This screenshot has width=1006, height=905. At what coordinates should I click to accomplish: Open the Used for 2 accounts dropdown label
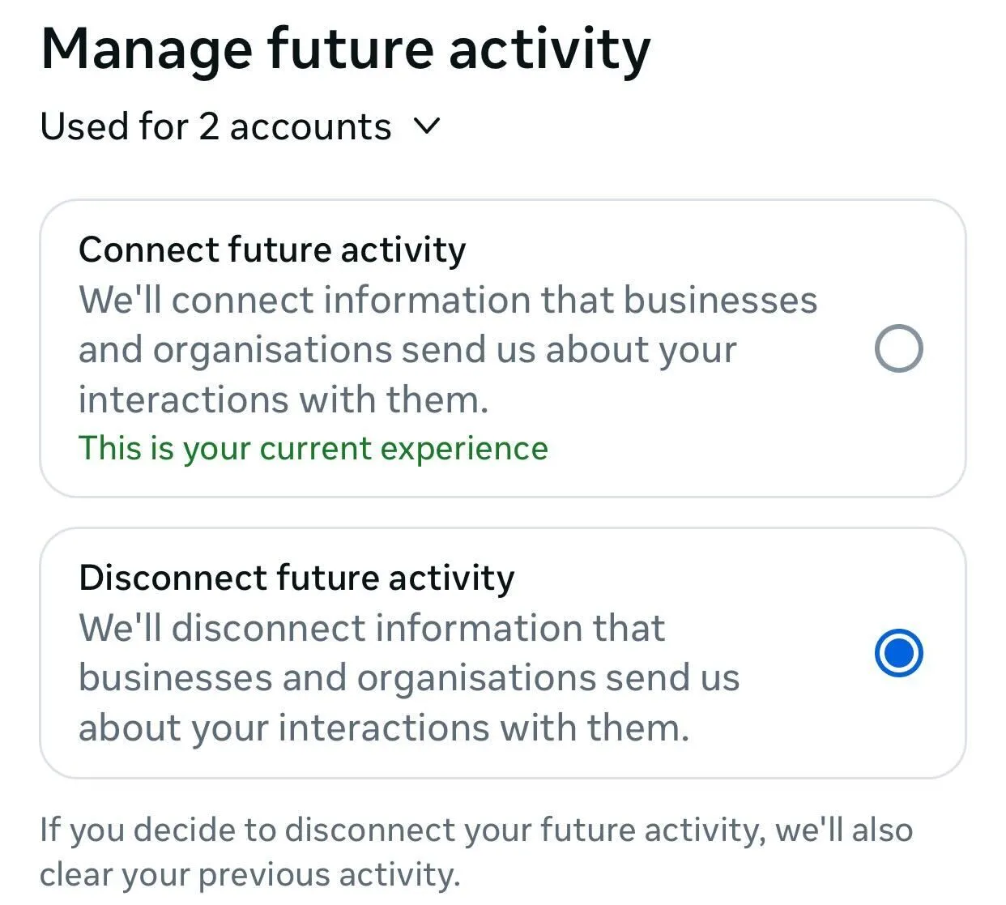coord(215,127)
